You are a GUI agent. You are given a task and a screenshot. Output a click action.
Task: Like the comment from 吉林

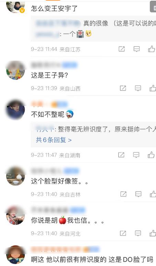(x=153, y=194)
